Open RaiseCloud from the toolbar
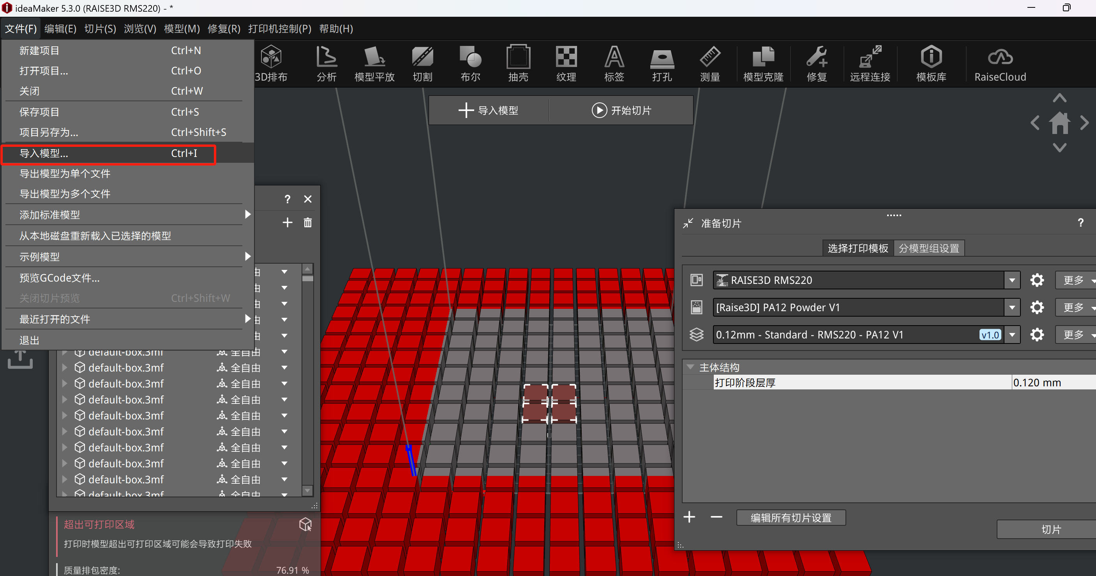Image resolution: width=1096 pixels, height=576 pixels. (1000, 63)
